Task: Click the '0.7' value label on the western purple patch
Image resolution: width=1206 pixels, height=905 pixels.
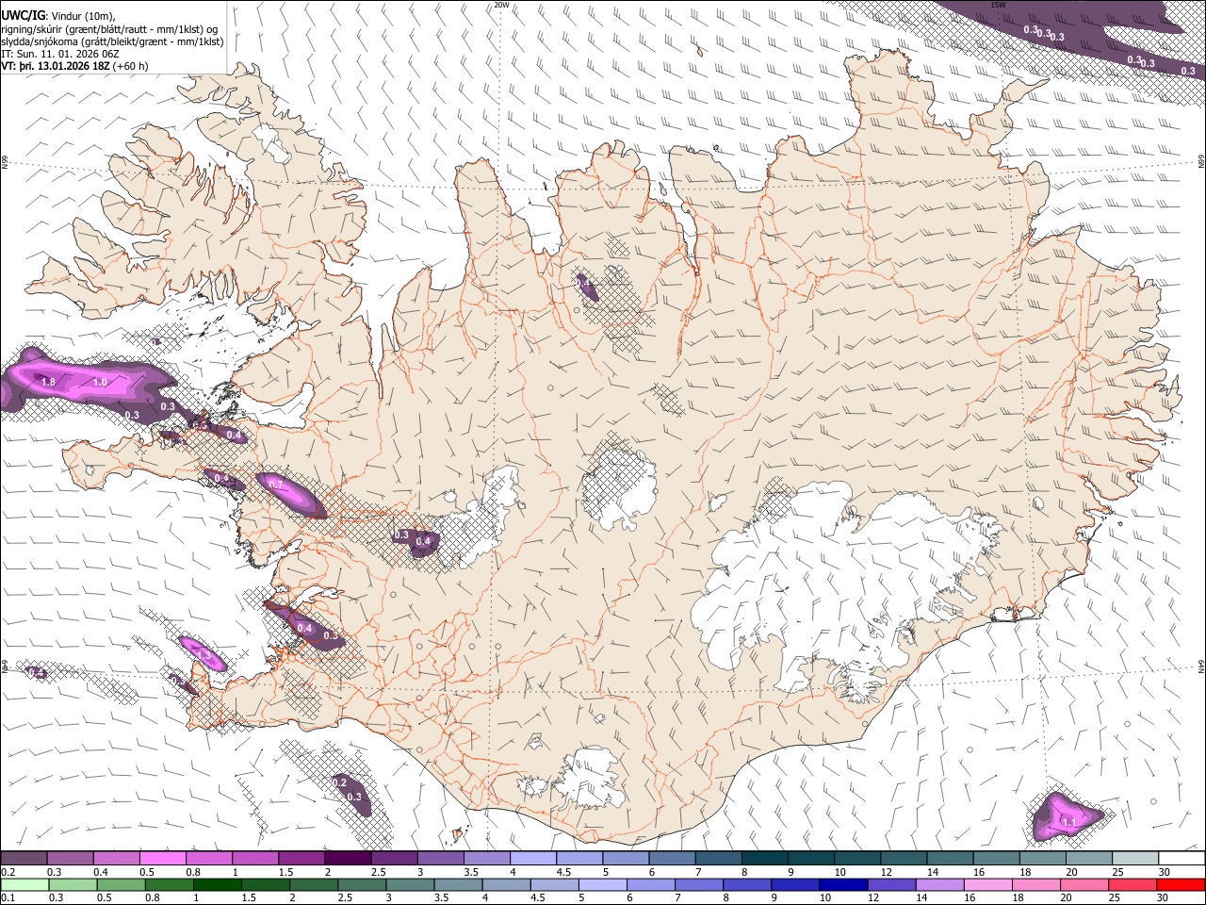Action: point(276,485)
